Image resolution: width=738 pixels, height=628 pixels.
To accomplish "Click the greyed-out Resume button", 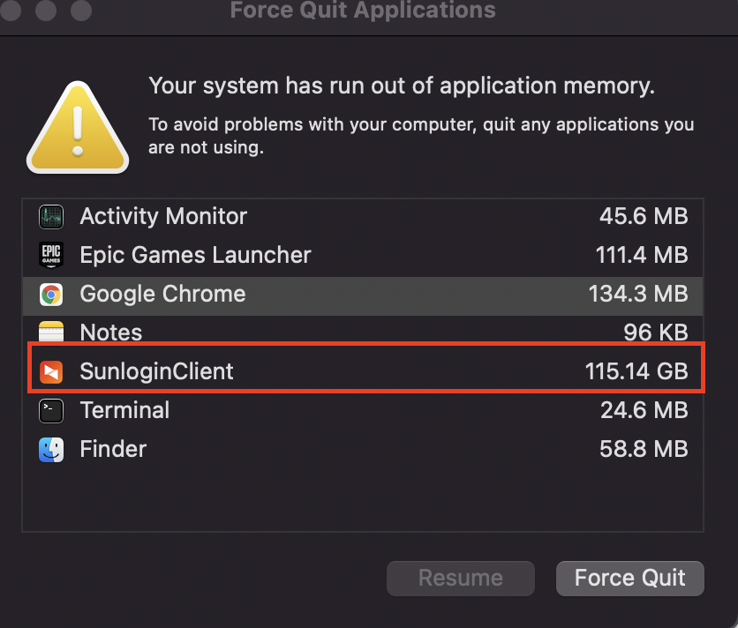I will tap(461, 579).
